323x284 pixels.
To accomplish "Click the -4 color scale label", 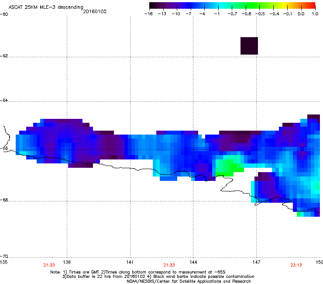I will tap(202, 14).
